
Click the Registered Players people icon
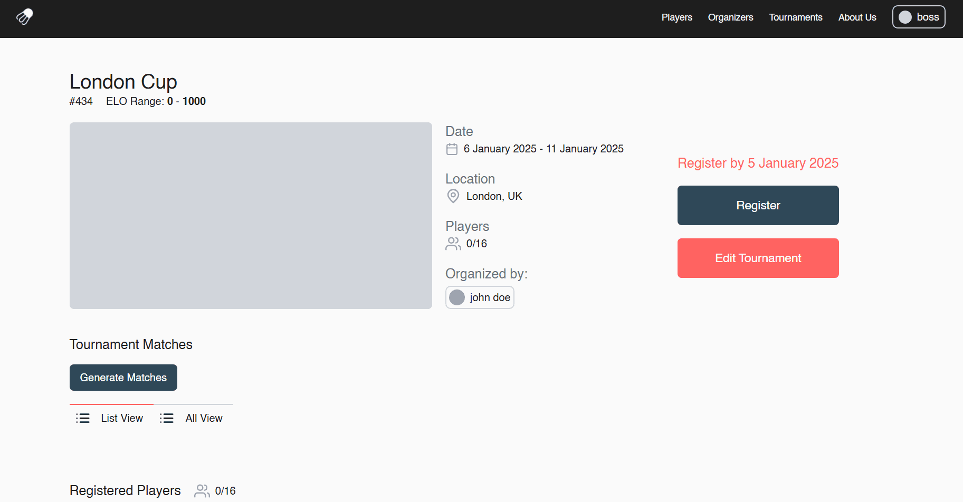202,490
